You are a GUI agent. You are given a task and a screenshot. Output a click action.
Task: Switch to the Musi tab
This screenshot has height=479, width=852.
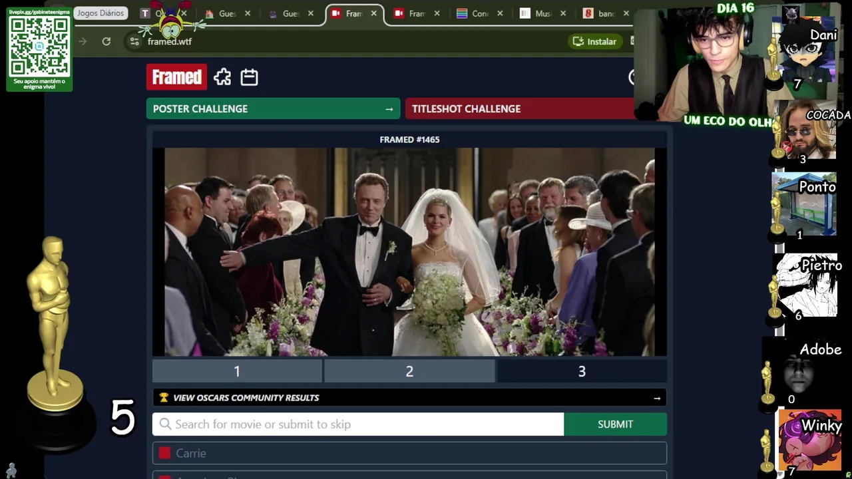[541, 13]
